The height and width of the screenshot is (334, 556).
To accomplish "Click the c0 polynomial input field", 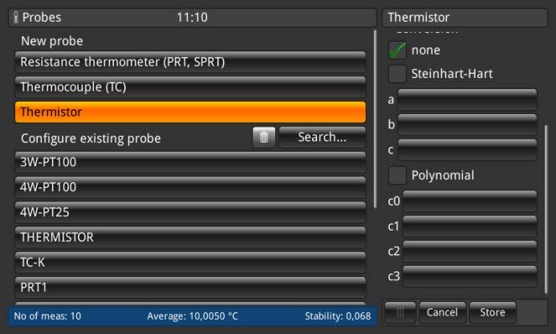I will (469, 201).
